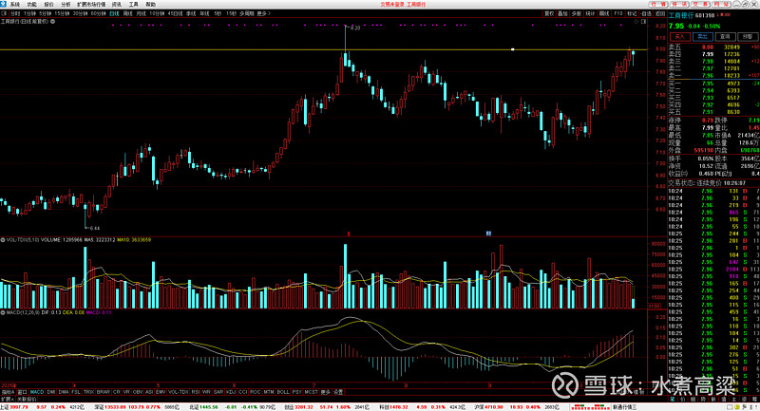Image resolution: width=760 pixels, height=411 pixels.
Task: Select the 年线 period tab
Action: tap(204, 13)
